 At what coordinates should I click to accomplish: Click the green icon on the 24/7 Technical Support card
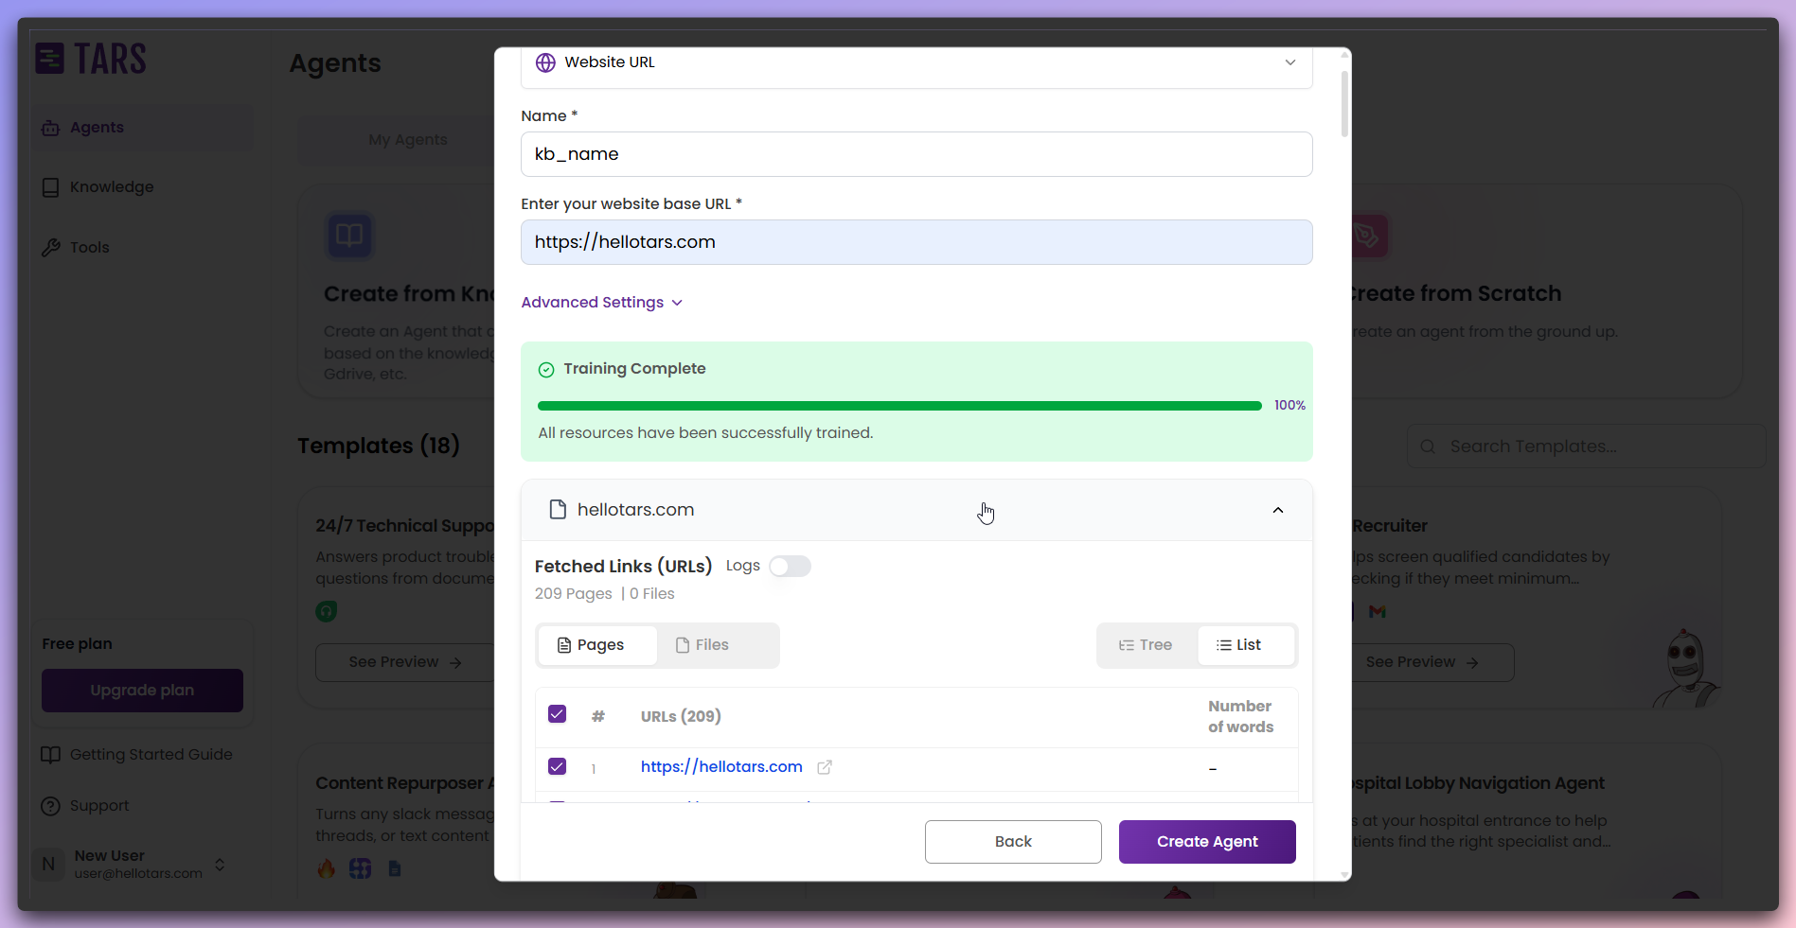coord(327,612)
